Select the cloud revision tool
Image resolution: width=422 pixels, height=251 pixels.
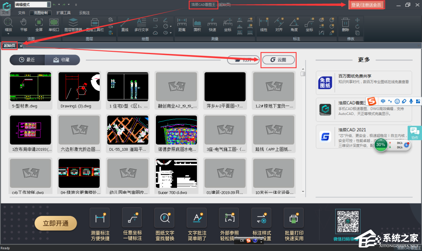[x=156, y=33]
